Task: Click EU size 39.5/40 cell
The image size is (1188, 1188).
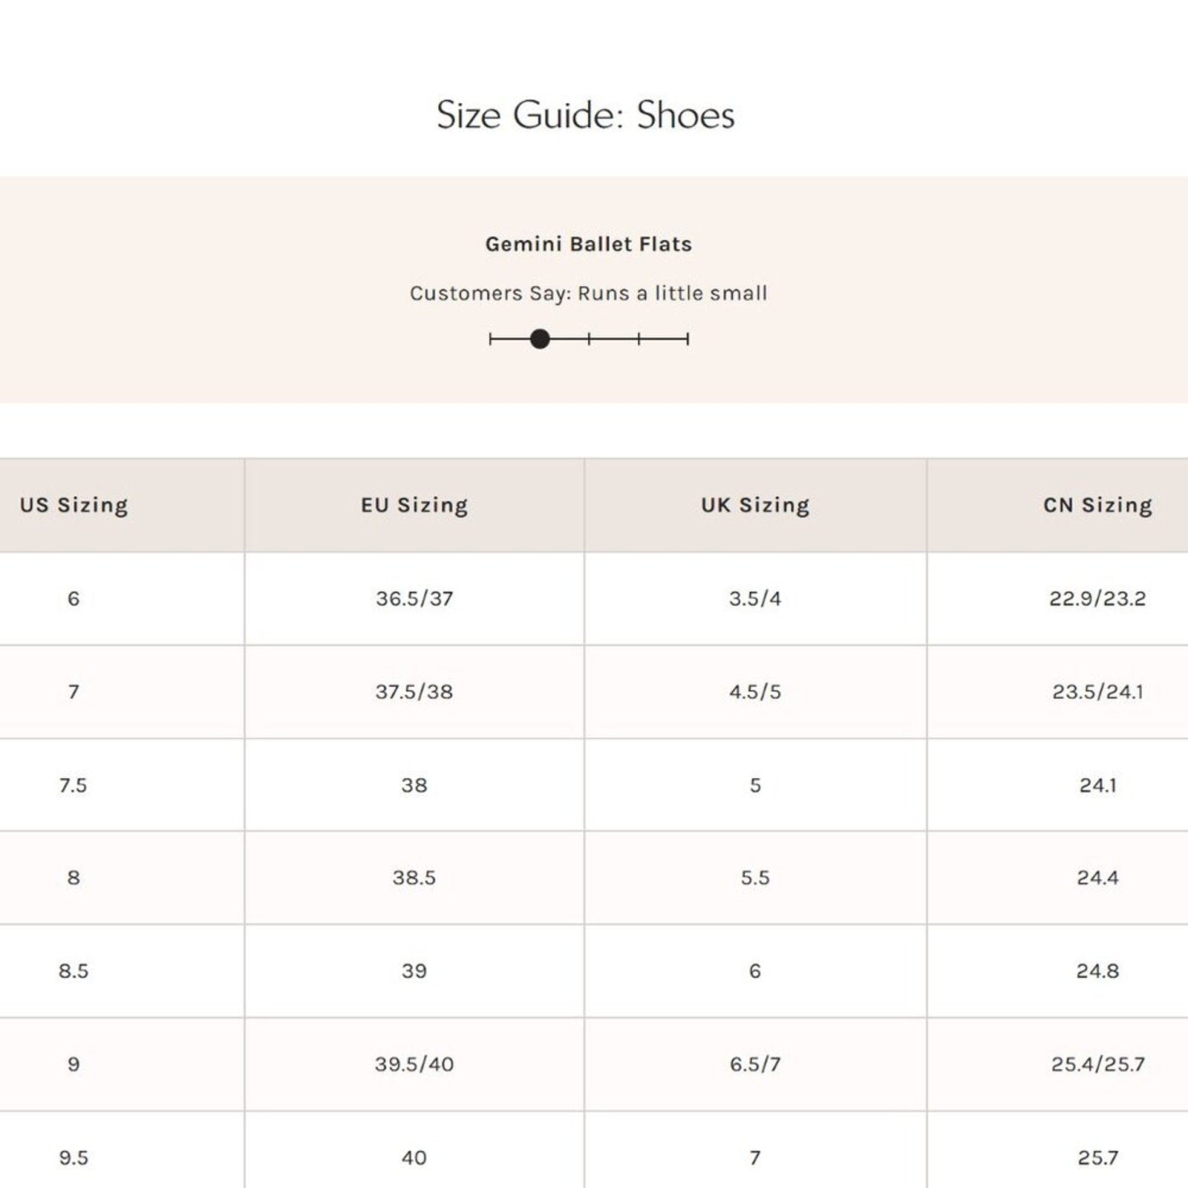Action: (x=414, y=1064)
